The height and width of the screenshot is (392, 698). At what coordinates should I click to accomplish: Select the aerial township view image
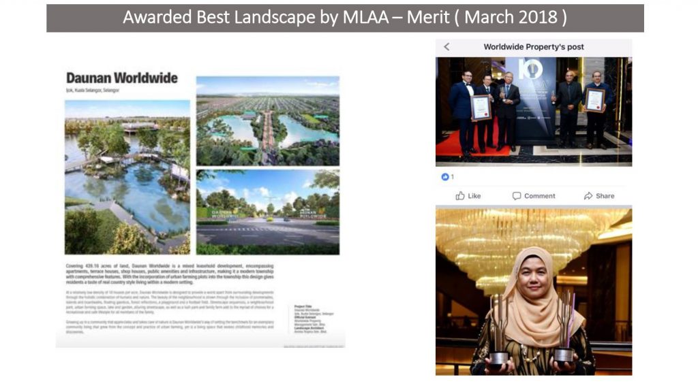267,120
